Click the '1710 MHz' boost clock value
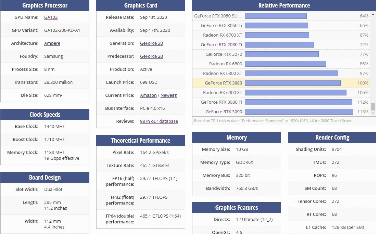Screen dimensions: 379x234 (54, 139)
